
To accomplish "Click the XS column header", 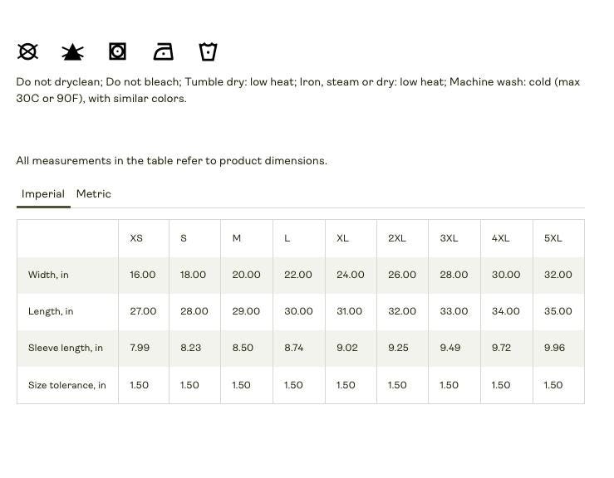I will click(x=136, y=238).
